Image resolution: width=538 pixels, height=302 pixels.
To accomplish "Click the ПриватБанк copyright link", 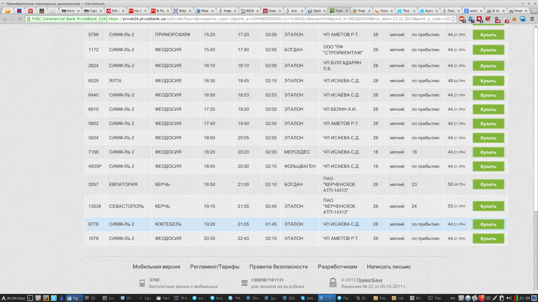I will point(370,280).
